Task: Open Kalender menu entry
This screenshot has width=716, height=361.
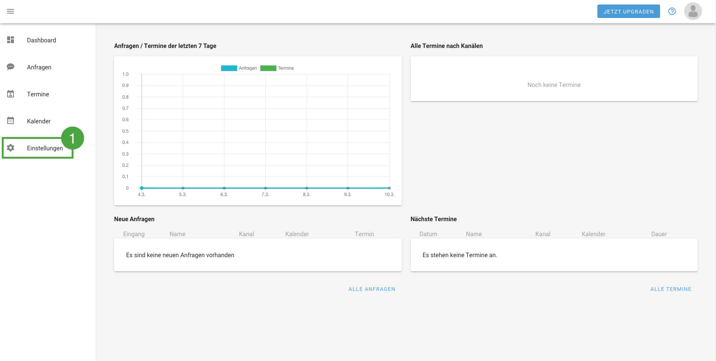Action: point(39,121)
